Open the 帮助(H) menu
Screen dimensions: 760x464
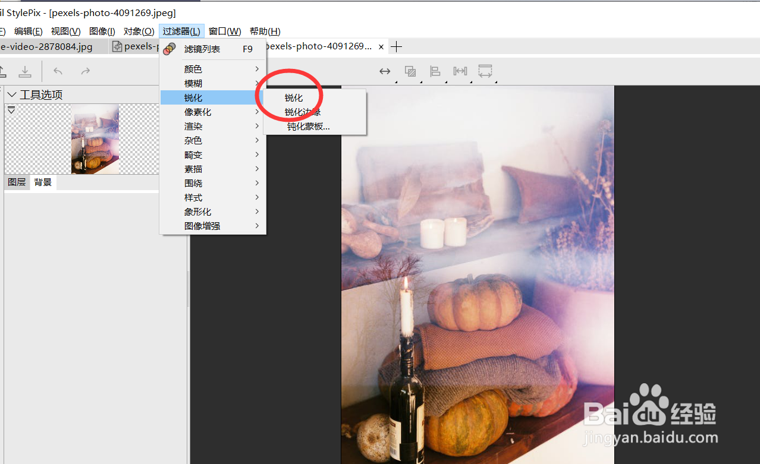[x=265, y=31]
